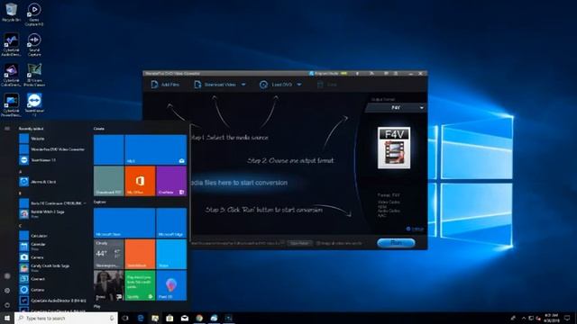Screen dimensions: 577x324
Task: Click the Power icon in Start menu
Action: [7, 305]
